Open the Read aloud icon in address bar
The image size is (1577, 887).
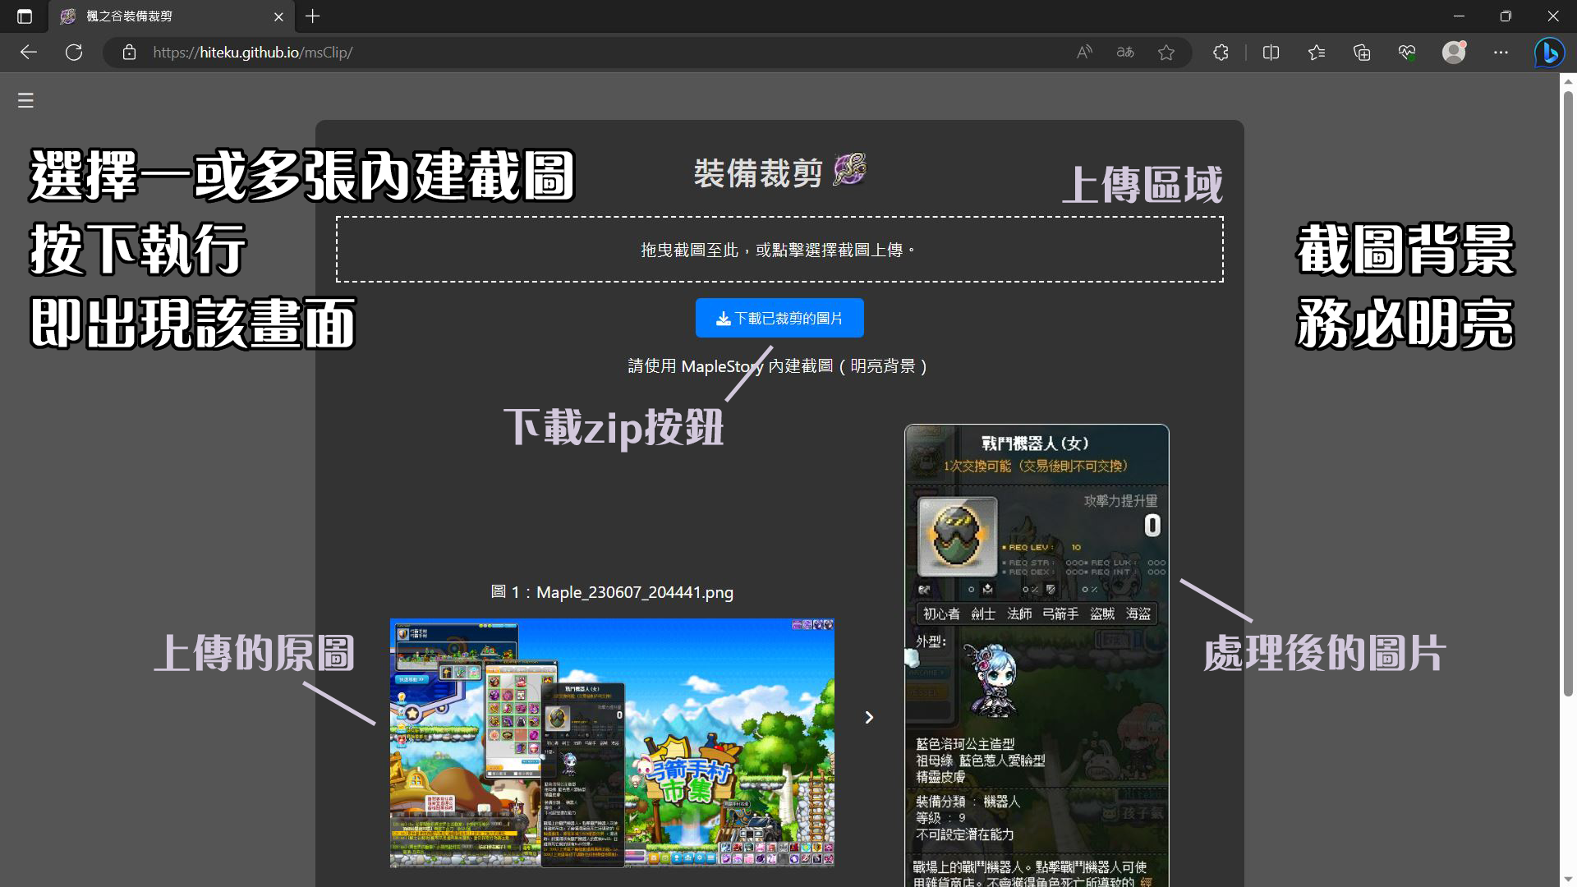click(x=1084, y=53)
